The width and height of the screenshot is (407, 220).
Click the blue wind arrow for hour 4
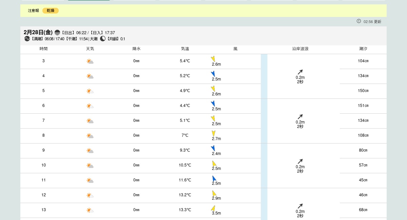[x=213, y=73]
